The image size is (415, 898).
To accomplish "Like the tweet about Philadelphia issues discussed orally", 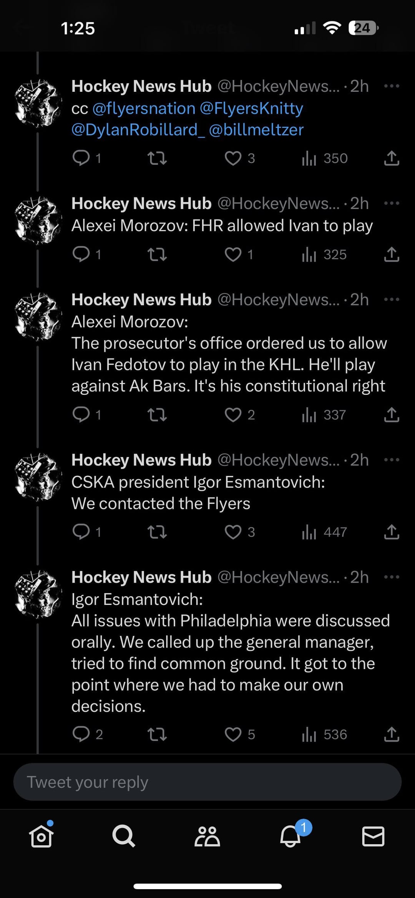I will click(233, 734).
